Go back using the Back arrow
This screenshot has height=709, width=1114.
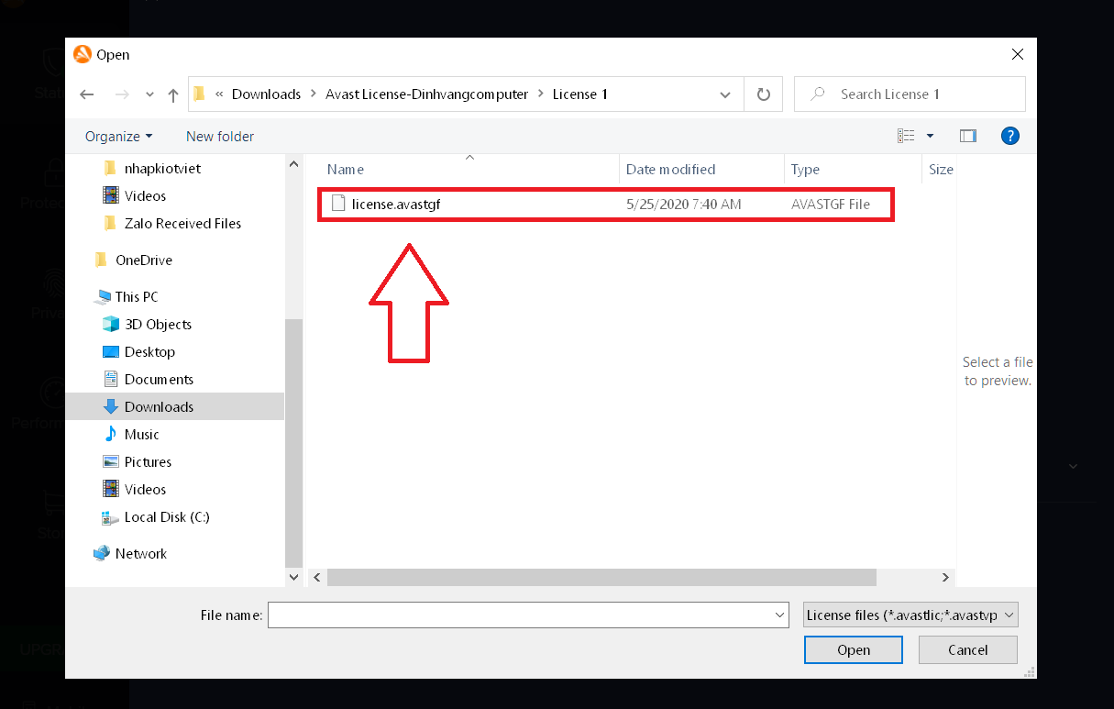87,94
